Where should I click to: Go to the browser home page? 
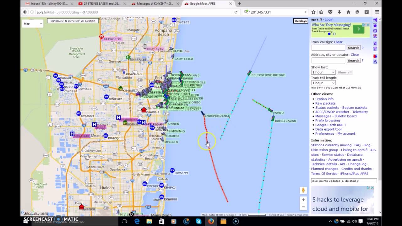pos(348,12)
